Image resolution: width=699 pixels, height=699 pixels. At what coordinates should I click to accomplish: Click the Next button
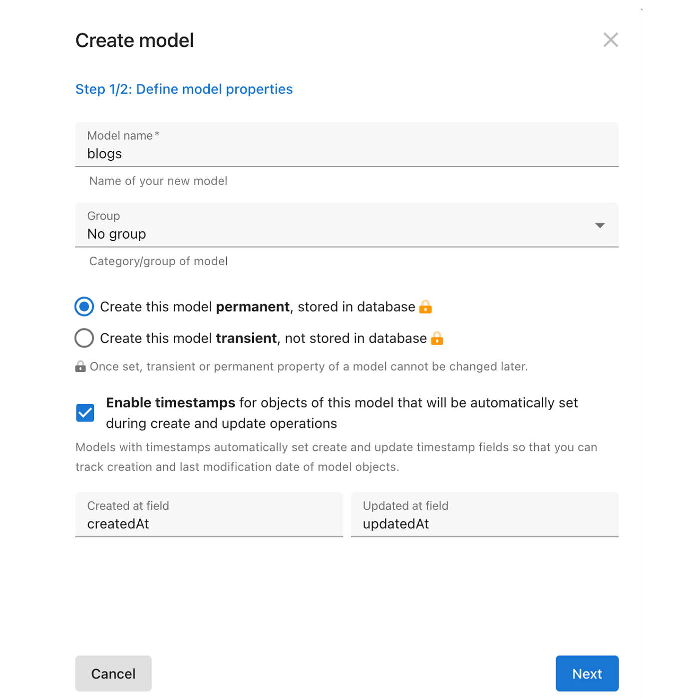[587, 674]
